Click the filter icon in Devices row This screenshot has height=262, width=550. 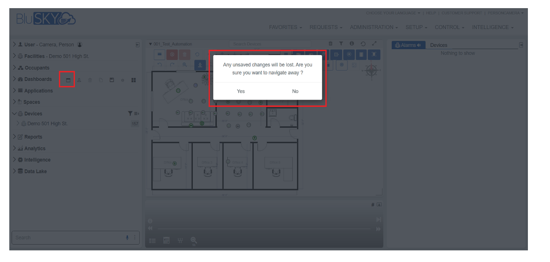[130, 114]
